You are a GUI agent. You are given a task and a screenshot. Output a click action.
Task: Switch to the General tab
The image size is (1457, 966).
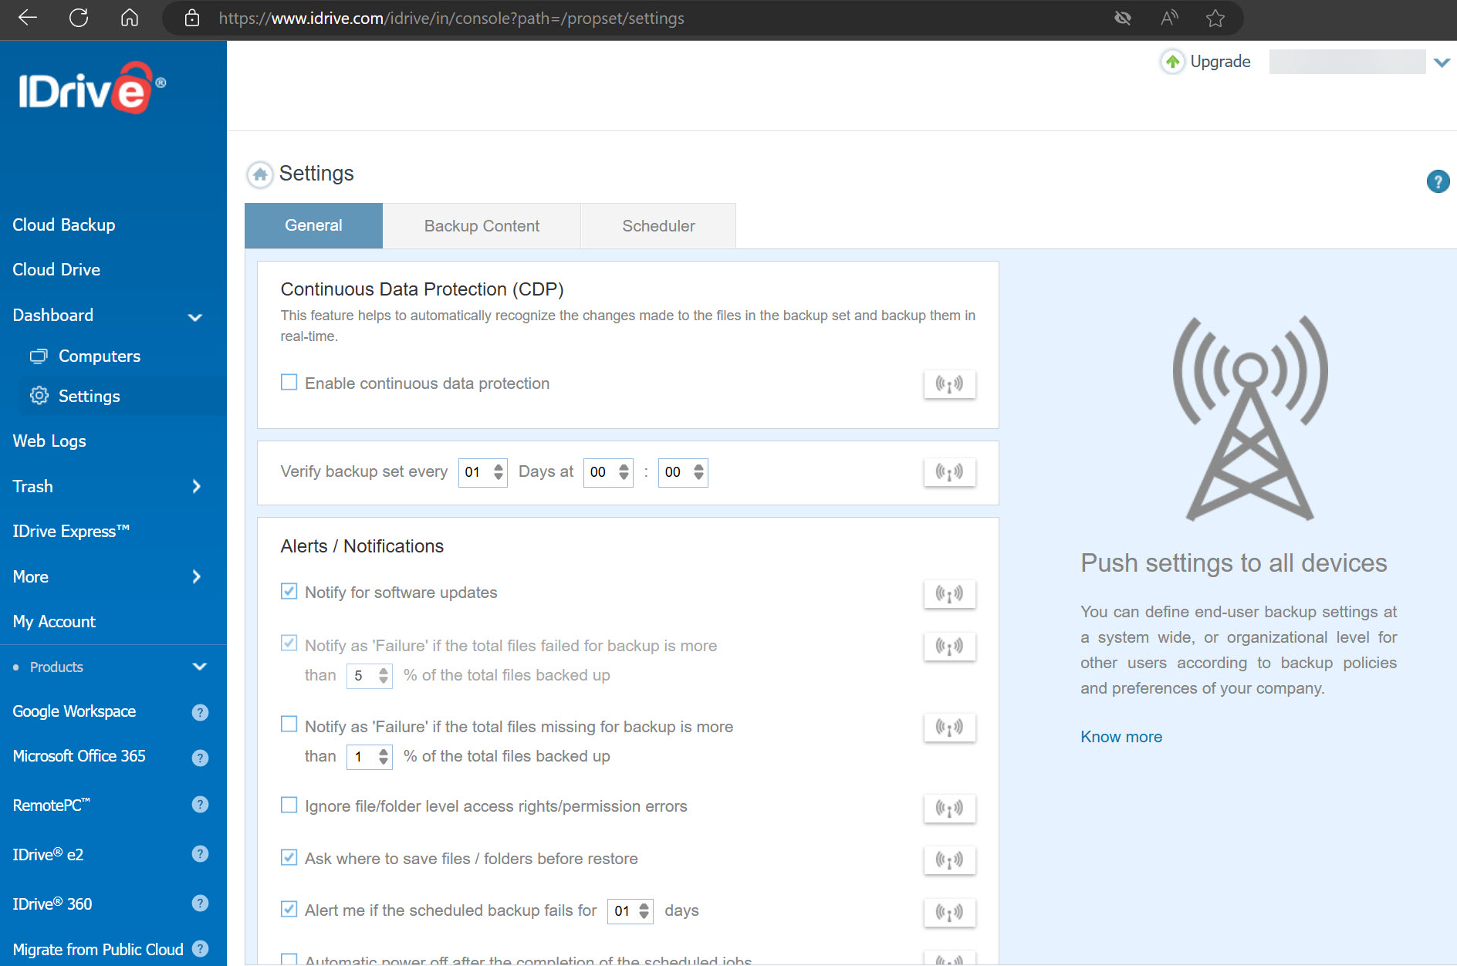(313, 225)
